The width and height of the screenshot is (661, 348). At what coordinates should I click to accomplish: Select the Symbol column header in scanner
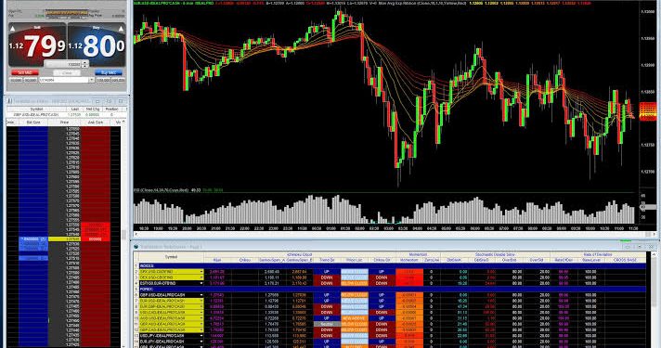171,257
